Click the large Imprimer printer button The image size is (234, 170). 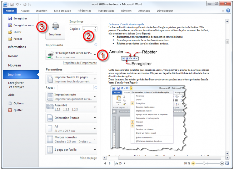pos(55,29)
